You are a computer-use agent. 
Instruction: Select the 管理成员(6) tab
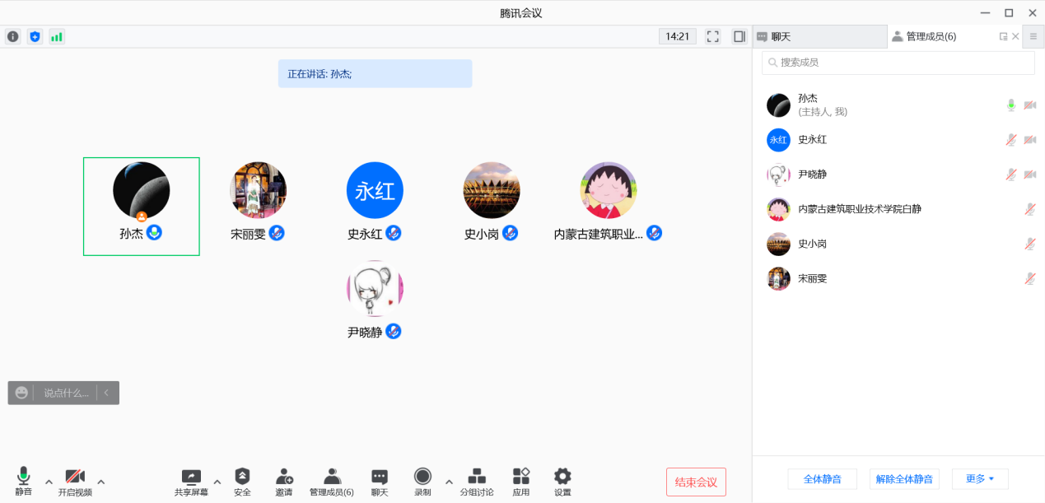click(x=931, y=36)
